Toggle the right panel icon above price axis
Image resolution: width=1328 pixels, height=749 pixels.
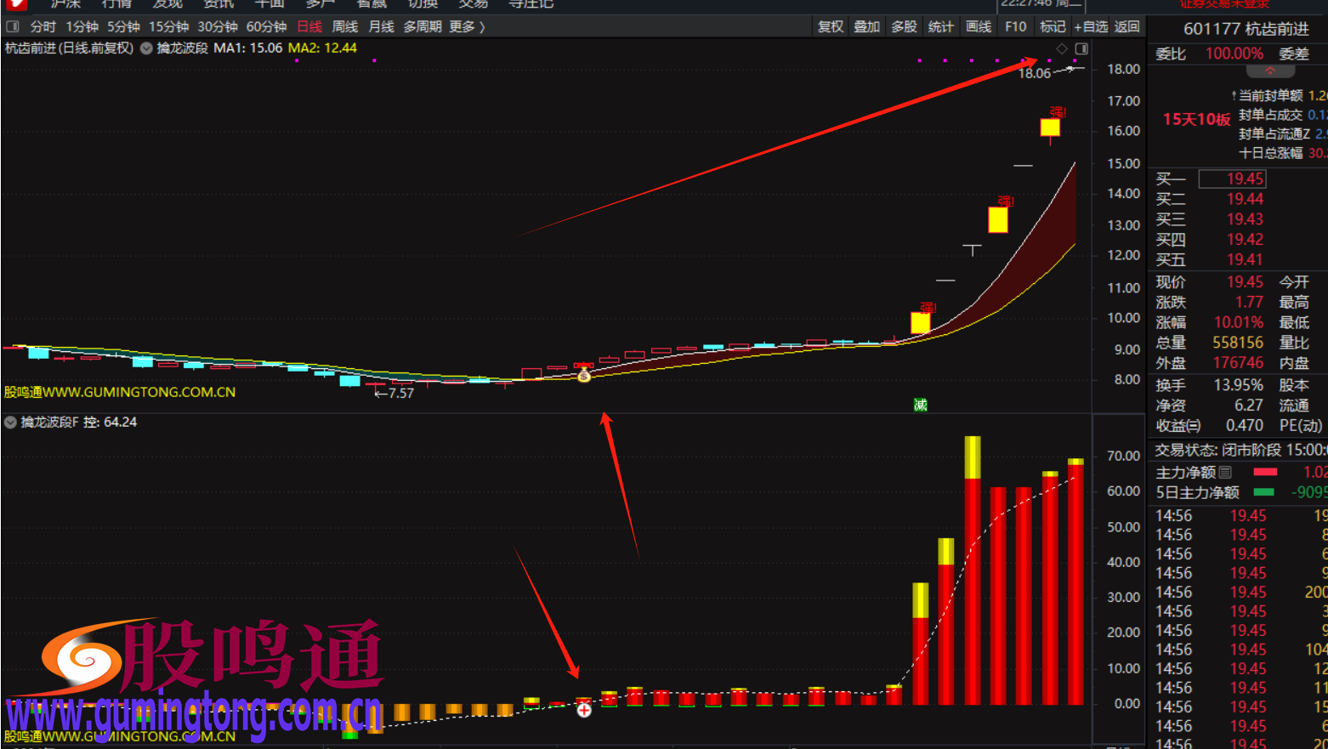click(x=1081, y=48)
